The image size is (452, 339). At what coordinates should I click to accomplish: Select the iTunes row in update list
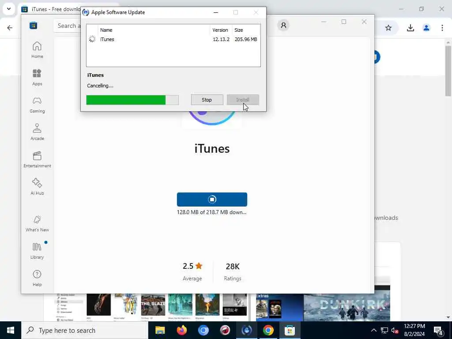click(173, 39)
